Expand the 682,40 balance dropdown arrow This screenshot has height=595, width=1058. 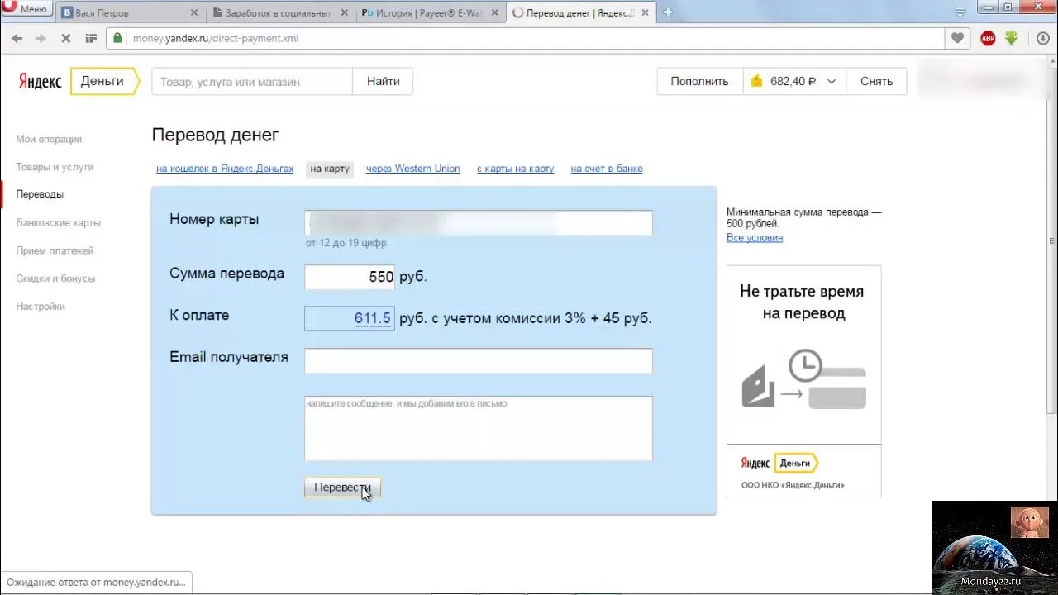click(x=832, y=81)
